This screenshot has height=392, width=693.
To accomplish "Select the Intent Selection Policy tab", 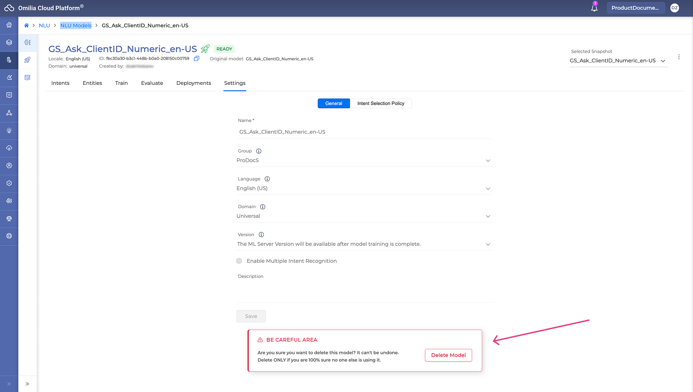I will click(x=381, y=104).
